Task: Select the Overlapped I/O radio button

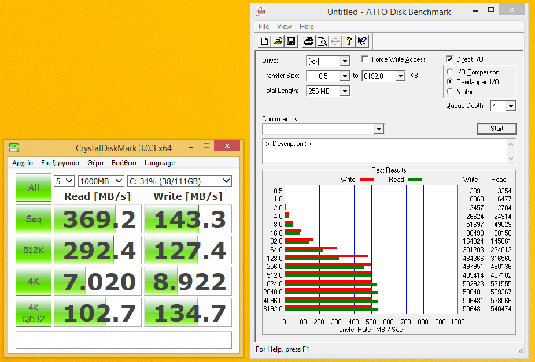Action: point(450,82)
